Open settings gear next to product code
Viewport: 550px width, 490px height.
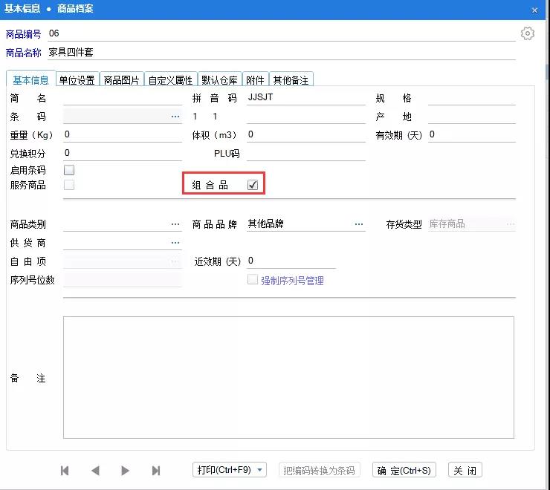(528, 33)
